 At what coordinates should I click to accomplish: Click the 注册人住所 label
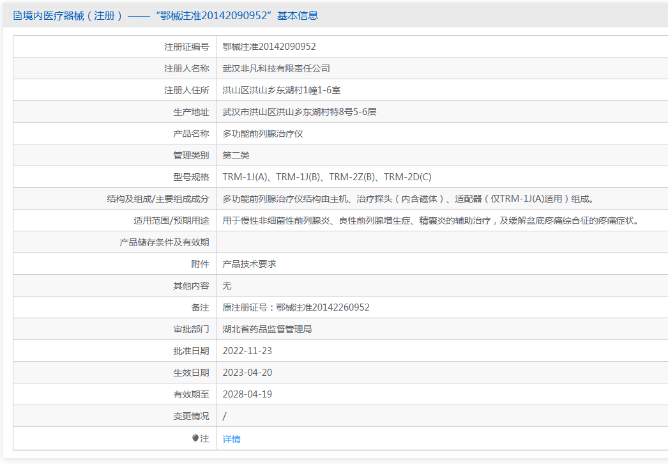click(186, 90)
